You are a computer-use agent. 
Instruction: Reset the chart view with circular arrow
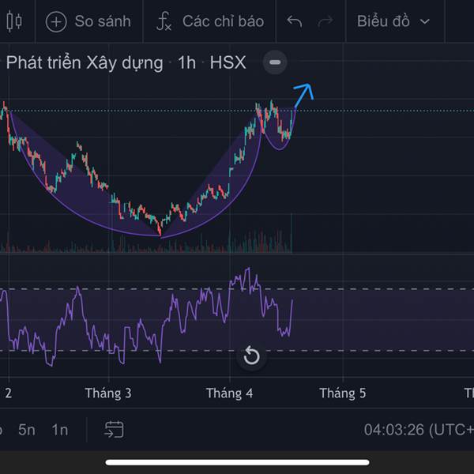tap(251, 355)
